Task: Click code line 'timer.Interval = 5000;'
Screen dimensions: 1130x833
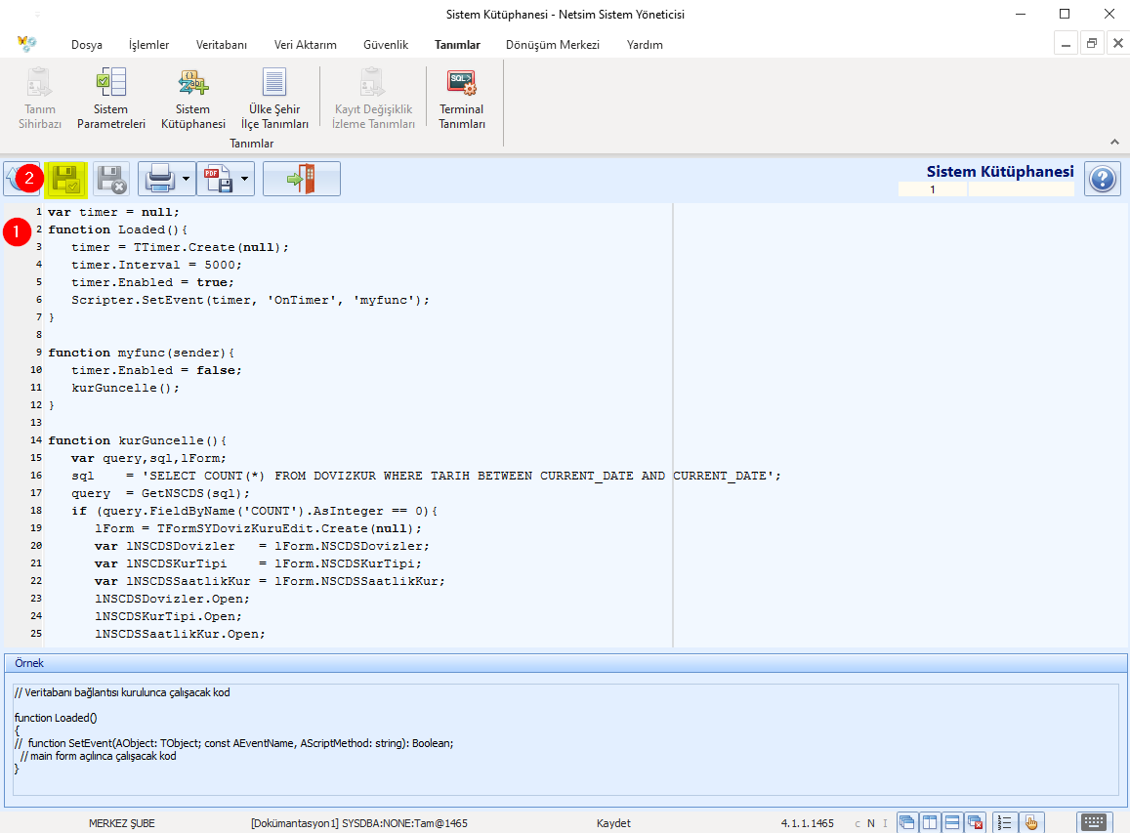Action: 156,265
